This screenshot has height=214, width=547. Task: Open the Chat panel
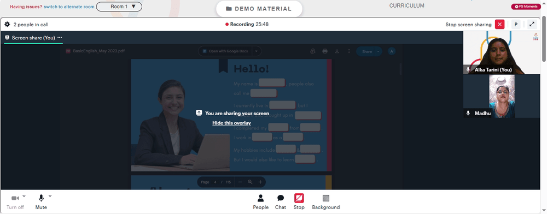point(281,202)
